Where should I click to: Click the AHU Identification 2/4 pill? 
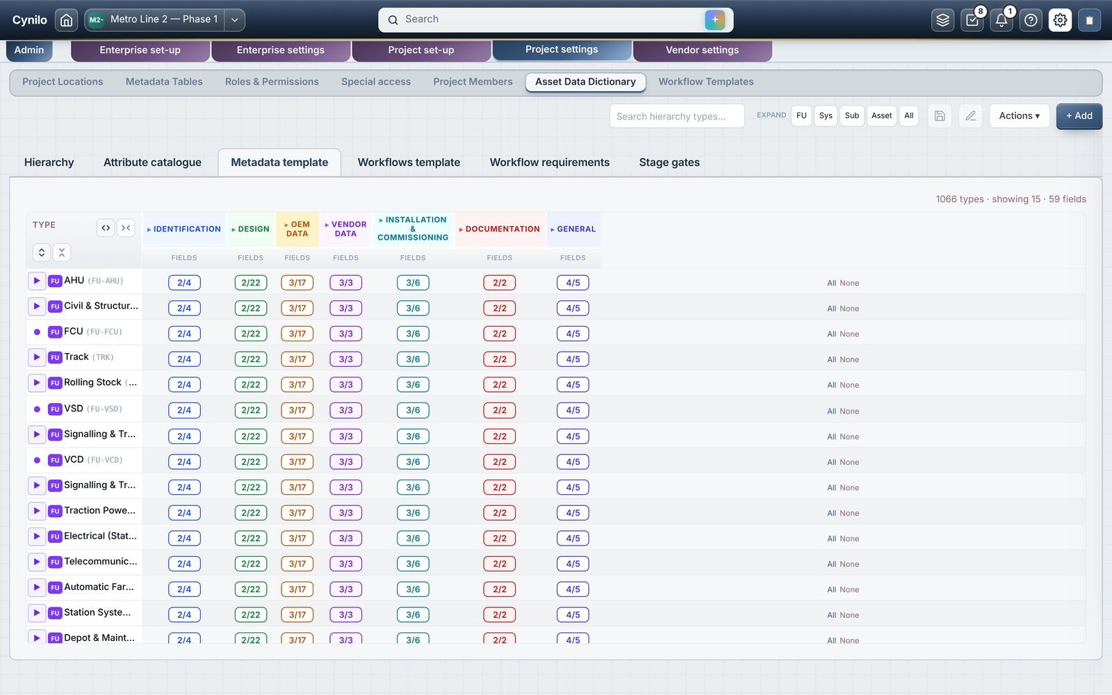pos(184,283)
